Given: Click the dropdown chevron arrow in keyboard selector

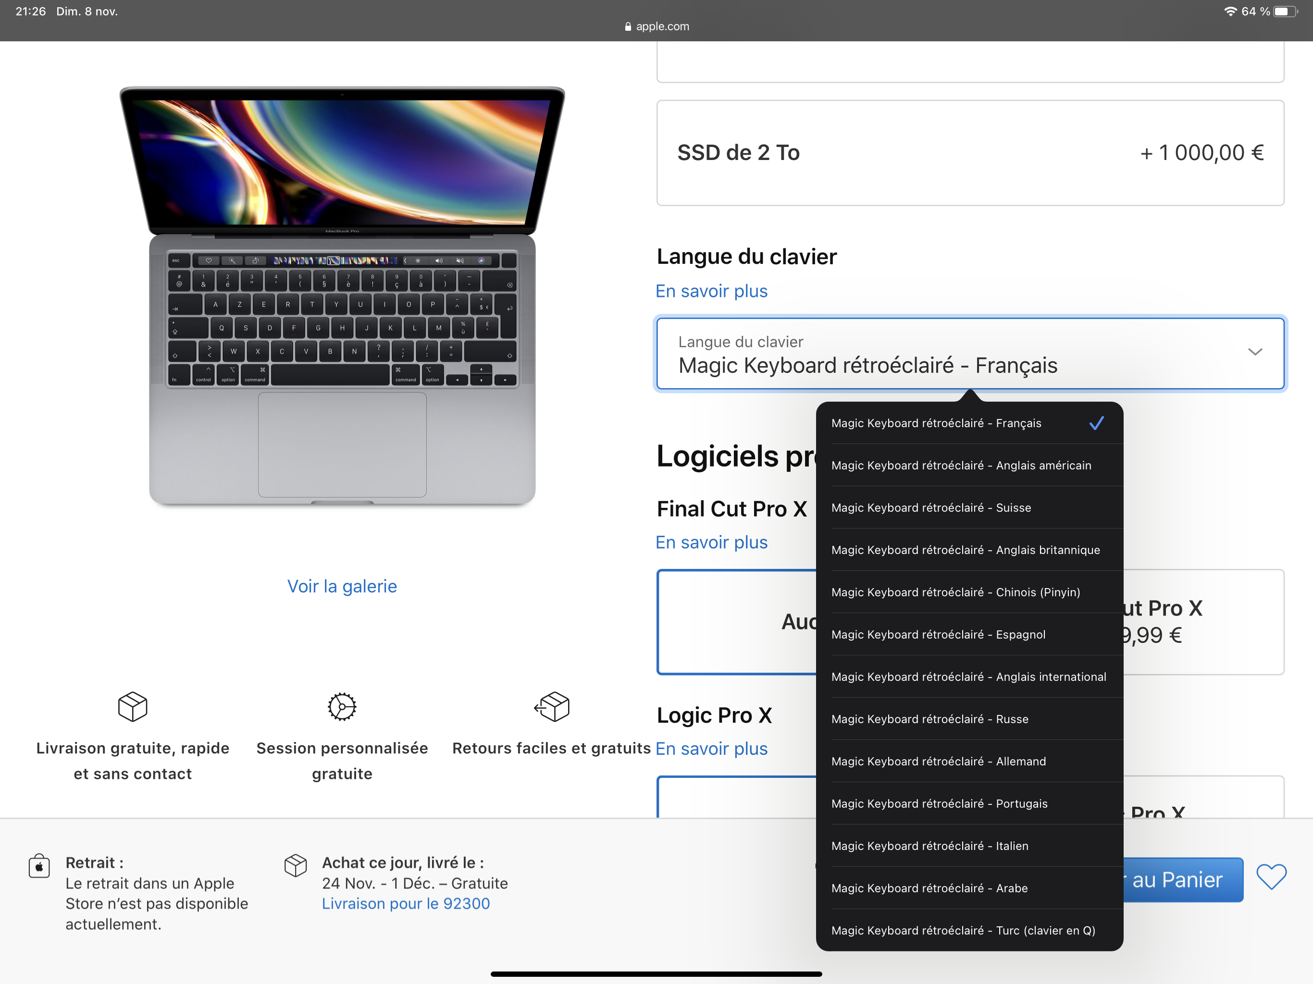Looking at the screenshot, I should [1254, 352].
